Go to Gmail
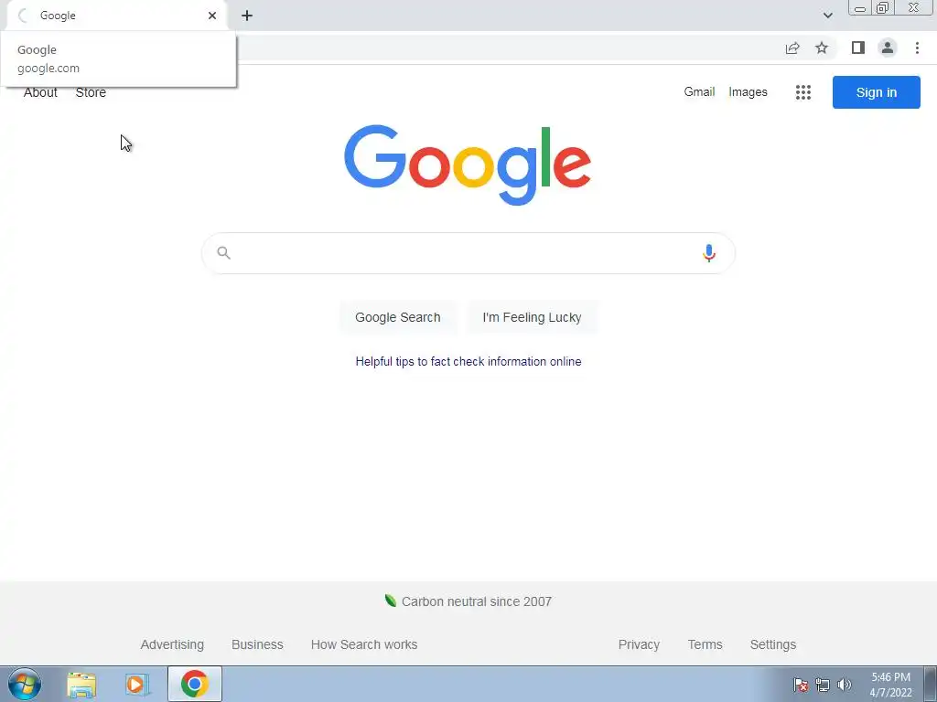Screen dimensions: 937x702 (x=699, y=92)
